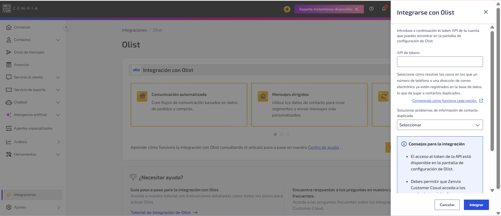Click the Comenzar home icon
501x216 pixels.
pos(9,27)
